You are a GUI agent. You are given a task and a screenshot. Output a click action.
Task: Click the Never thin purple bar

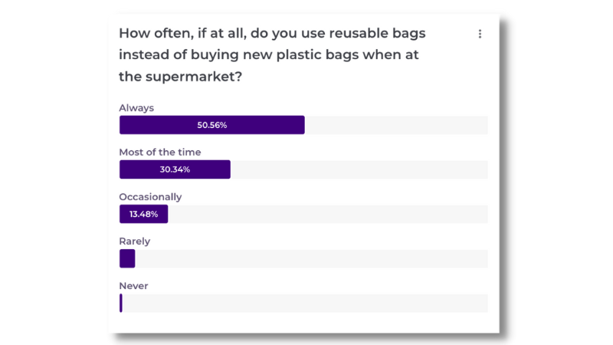pos(121,303)
